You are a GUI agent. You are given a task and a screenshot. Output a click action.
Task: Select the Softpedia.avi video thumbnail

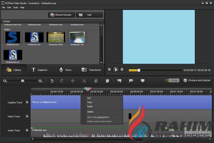(x=13, y=37)
